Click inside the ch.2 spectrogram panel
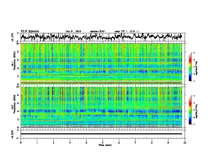The width and height of the screenshot is (208, 160). [x=101, y=107]
